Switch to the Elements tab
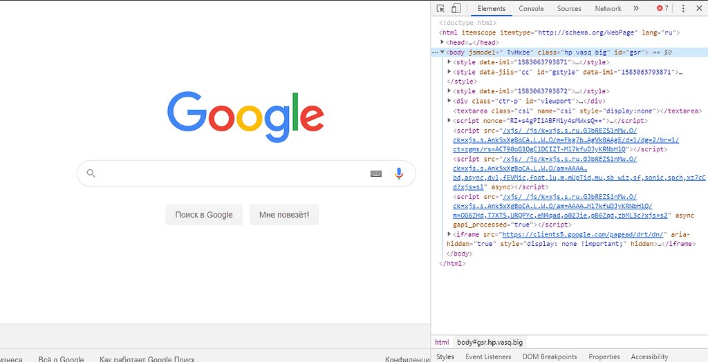This screenshot has width=708, height=362. tap(492, 8)
